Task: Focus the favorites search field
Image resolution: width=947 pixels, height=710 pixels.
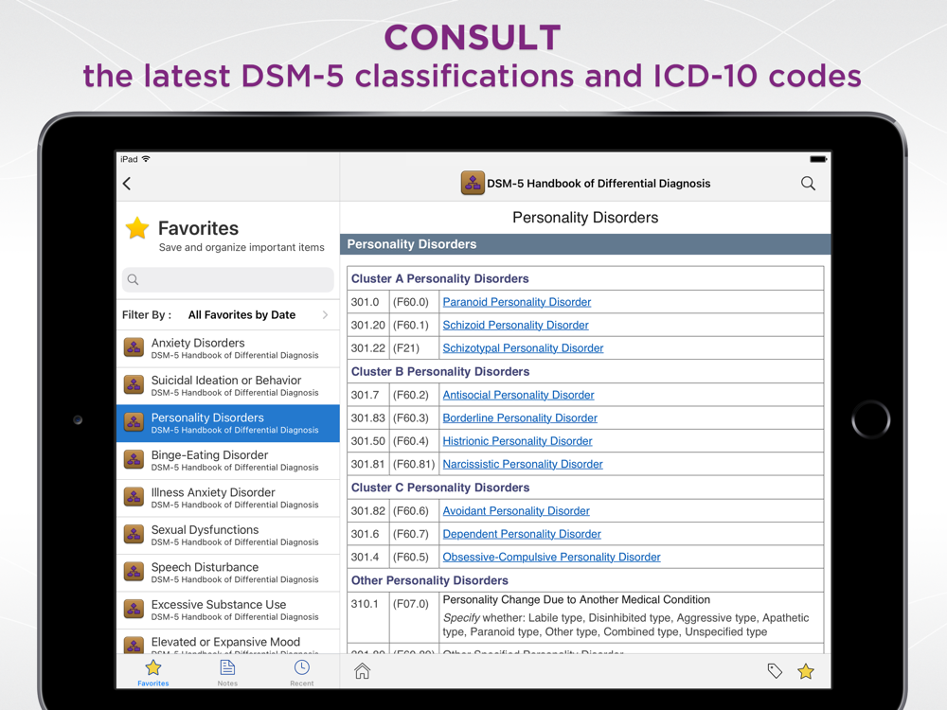Action: click(x=227, y=279)
